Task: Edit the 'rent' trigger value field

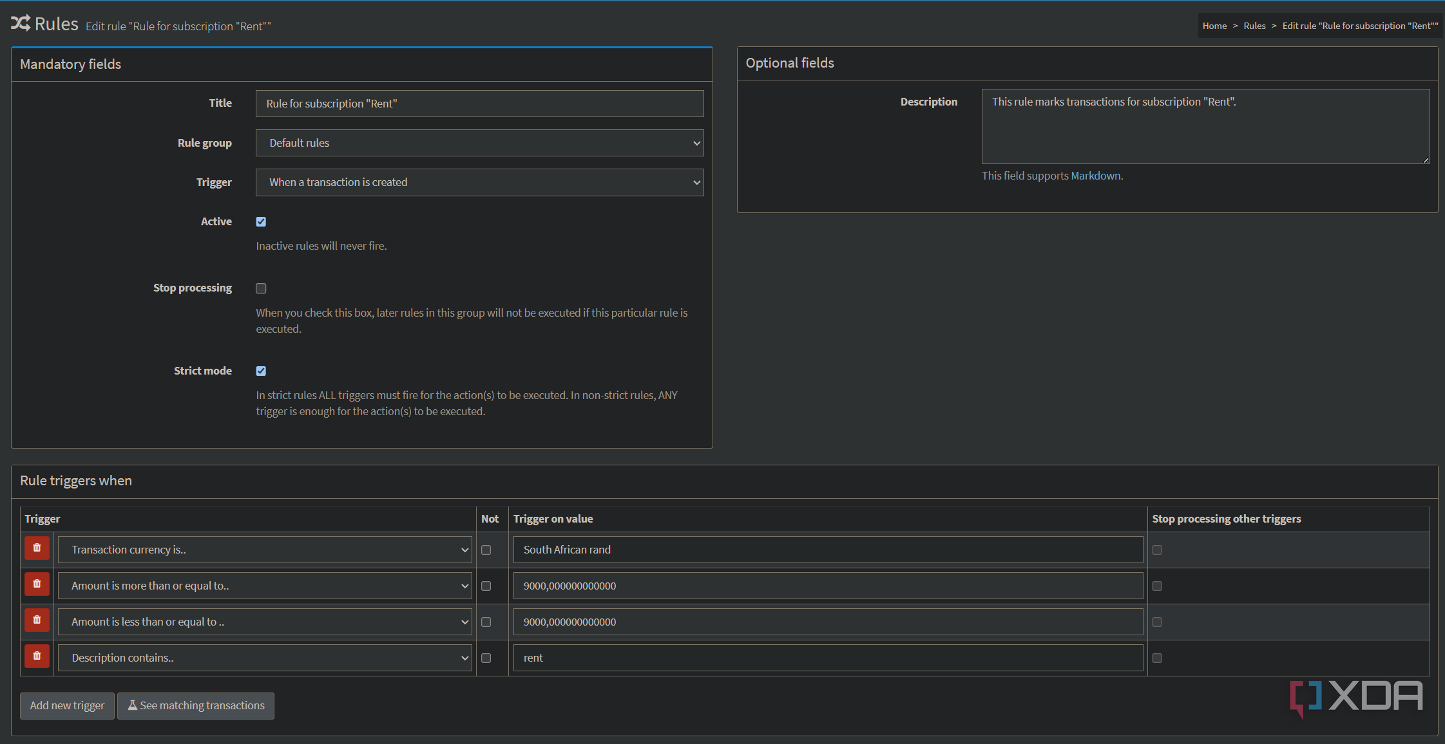Action: point(828,658)
